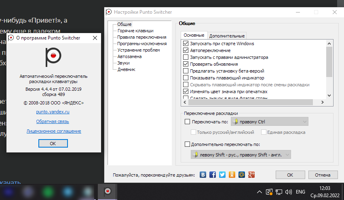Screen dimensions: 344x200
Task: Click the volume tray icon
Action: [x=289, y=192]
